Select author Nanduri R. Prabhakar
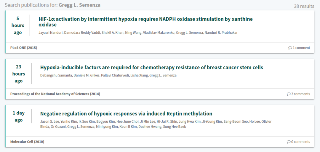 tap(222, 32)
